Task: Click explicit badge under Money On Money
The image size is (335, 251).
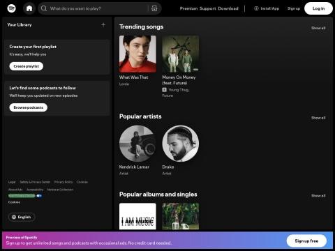Action: (164, 90)
